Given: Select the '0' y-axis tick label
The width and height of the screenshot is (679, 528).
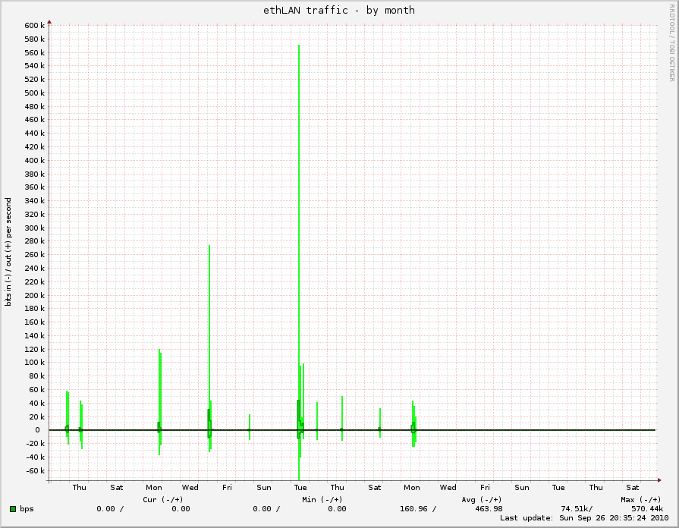Looking at the screenshot, I should 38,430.
